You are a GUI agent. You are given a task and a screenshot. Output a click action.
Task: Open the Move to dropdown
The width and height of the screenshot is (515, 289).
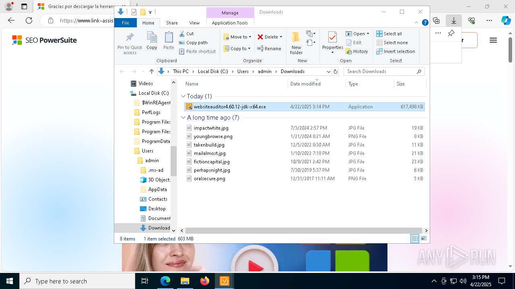pos(237,37)
